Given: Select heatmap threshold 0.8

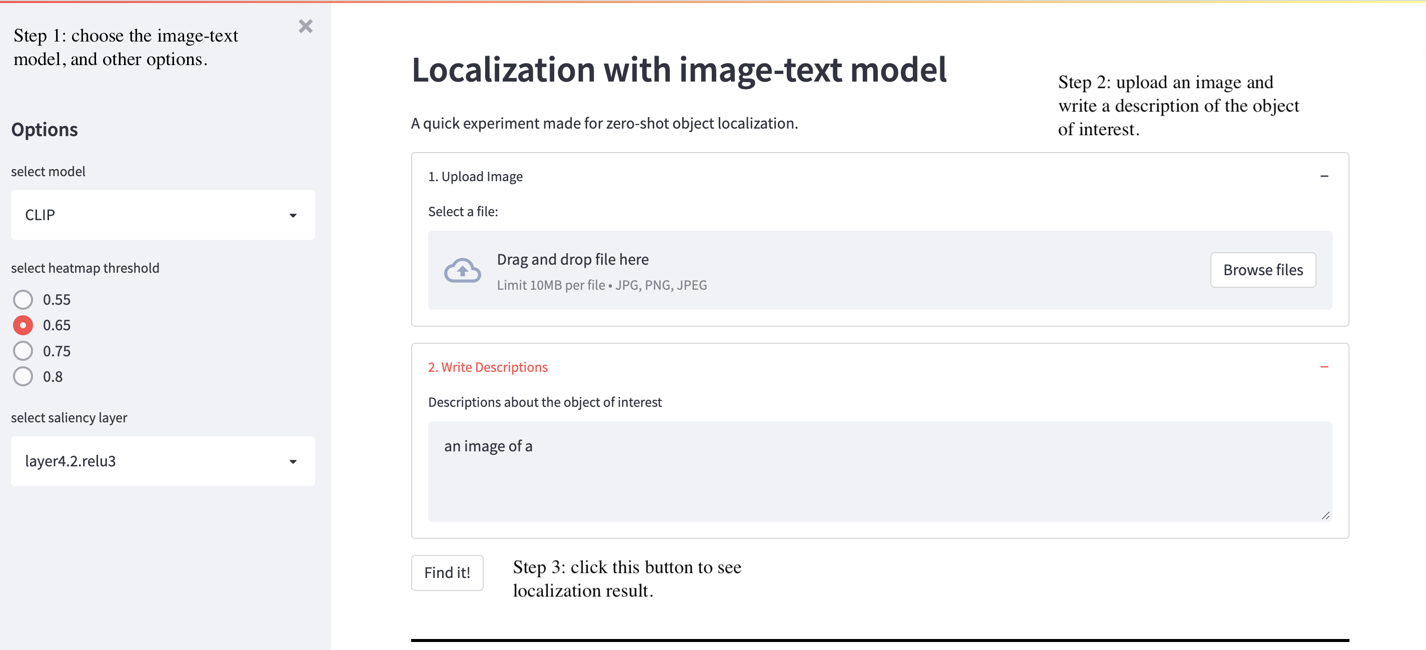Looking at the screenshot, I should (x=23, y=376).
